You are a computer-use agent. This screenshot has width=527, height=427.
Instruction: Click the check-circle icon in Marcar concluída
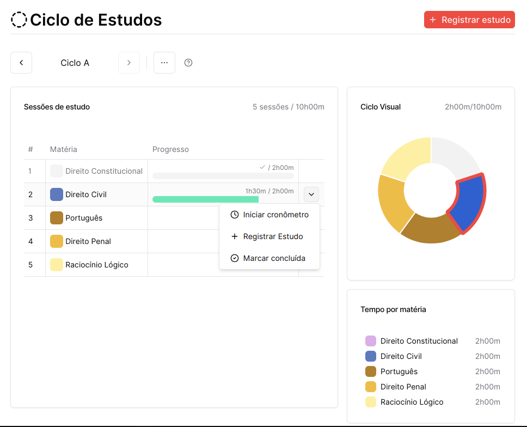(x=235, y=258)
